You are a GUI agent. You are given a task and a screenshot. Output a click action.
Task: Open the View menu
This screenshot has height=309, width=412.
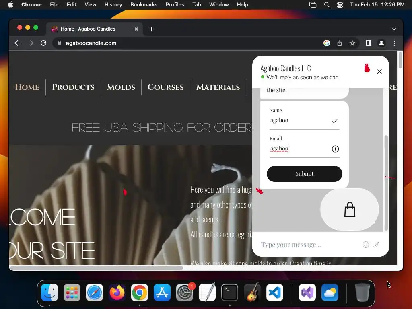91,5
